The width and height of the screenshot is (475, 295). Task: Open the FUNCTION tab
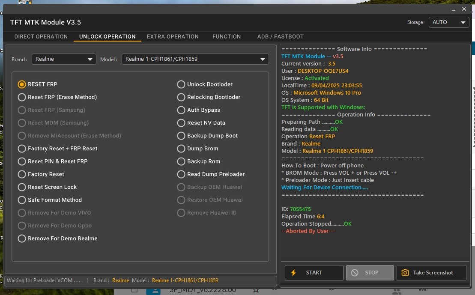click(227, 37)
